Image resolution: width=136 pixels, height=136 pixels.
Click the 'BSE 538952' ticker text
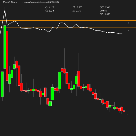coord(53,2)
